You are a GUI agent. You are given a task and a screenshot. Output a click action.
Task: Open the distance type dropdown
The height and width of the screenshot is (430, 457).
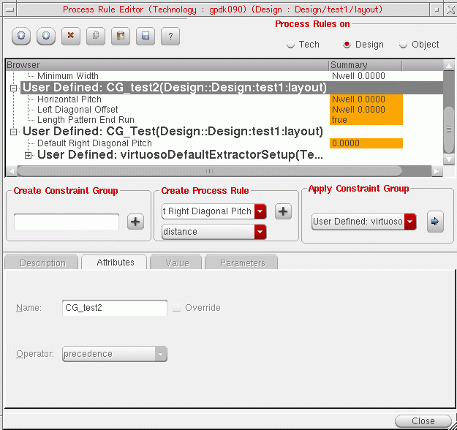(260, 232)
